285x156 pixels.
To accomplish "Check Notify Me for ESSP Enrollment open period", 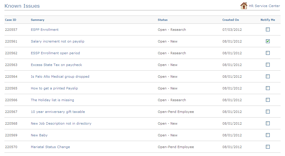I will [268, 53].
